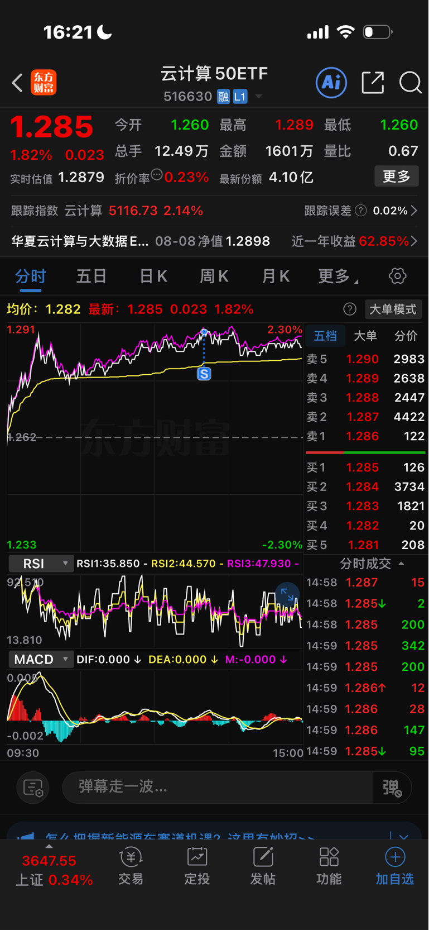Open the 发帖 post icon

[x=263, y=866]
